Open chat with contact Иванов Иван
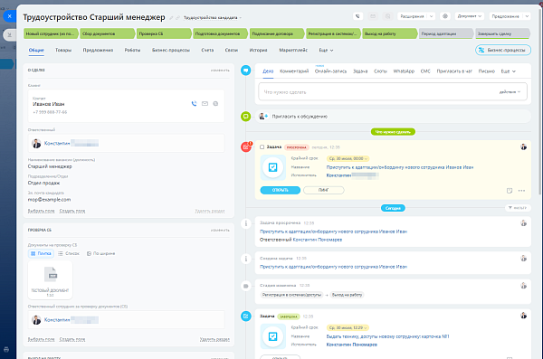 (x=215, y=103)
